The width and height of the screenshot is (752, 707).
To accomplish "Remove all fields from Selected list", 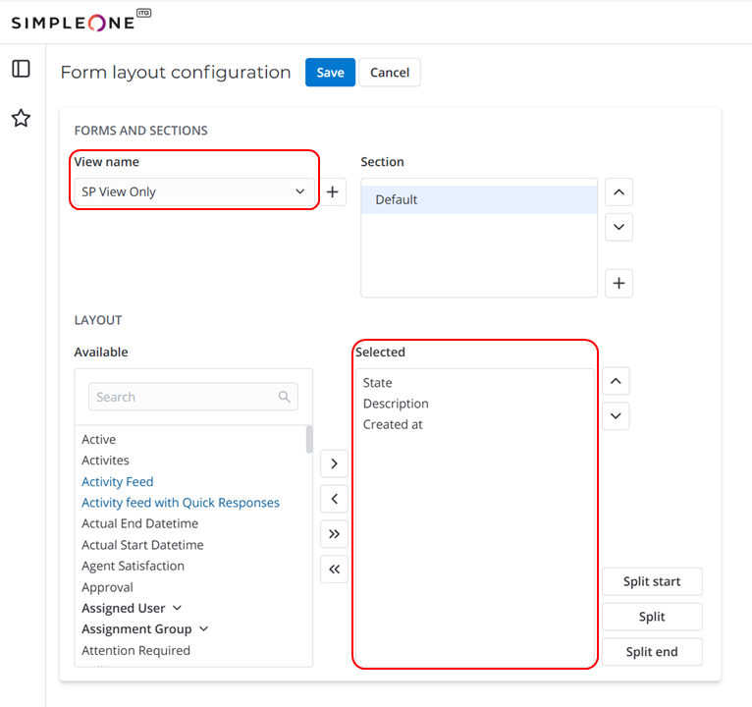I will click(x=335, y=570).
